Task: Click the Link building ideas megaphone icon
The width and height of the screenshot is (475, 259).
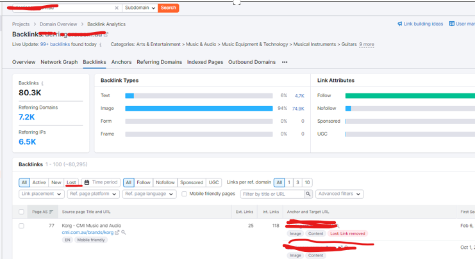Action: (400, 24)
